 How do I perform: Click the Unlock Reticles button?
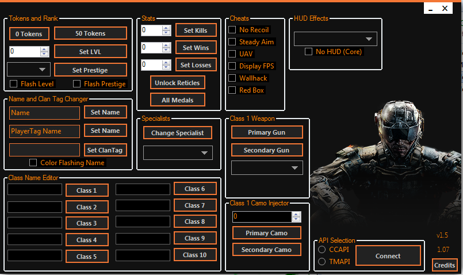tap(178, 83)
